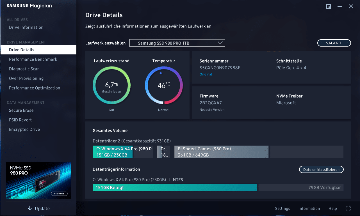Click the Samsung Magician logo
The width and height of the screenshot is (360, 216).
click(29, 6)
